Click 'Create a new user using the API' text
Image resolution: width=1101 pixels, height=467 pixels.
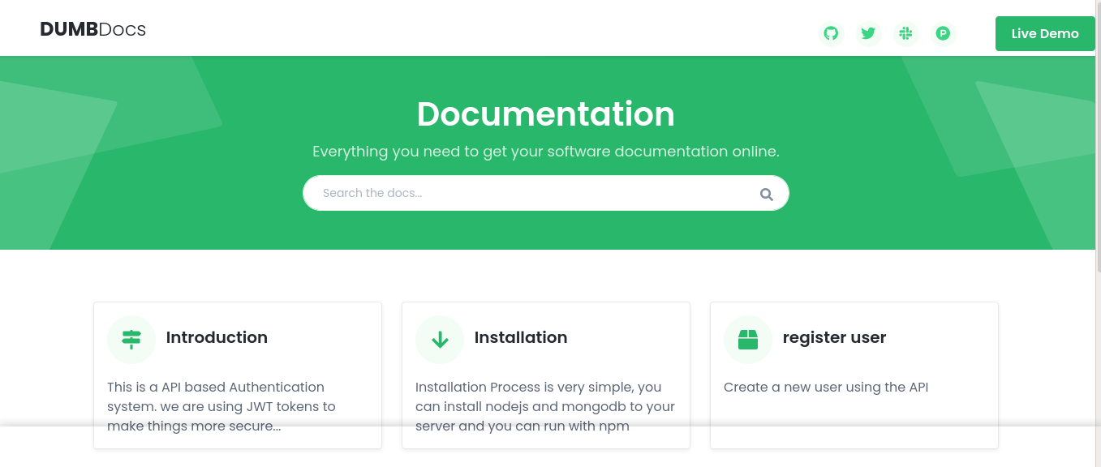(826, 388)
